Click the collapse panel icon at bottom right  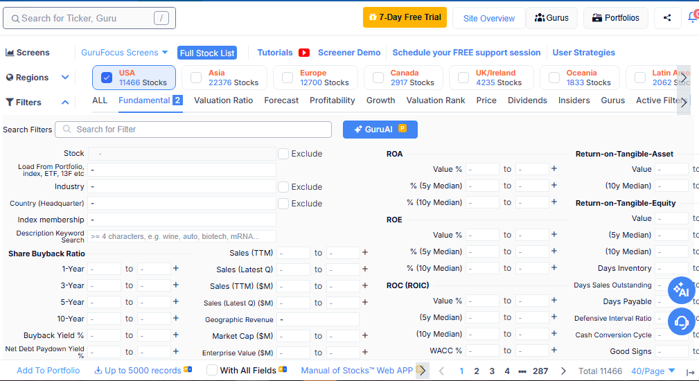pyautogui.click(x=691, y=372)
